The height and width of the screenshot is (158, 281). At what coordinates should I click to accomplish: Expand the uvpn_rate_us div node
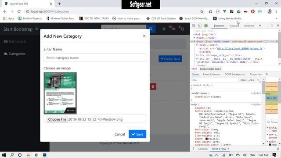coord(197,55)
